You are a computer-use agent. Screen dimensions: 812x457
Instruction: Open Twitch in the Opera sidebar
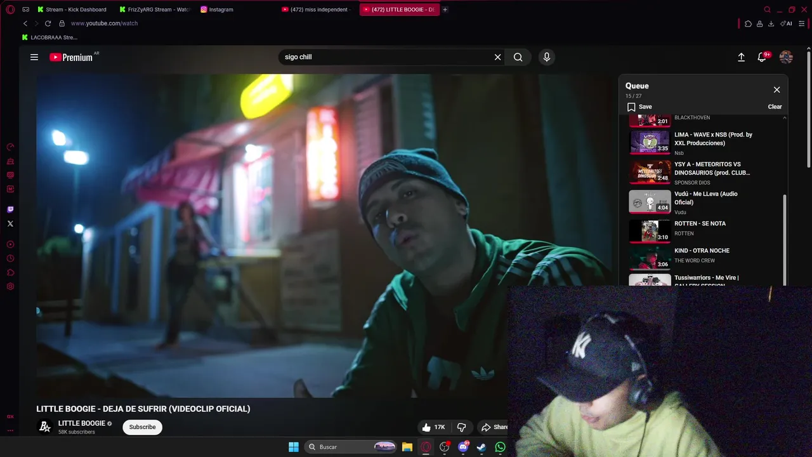10,209
